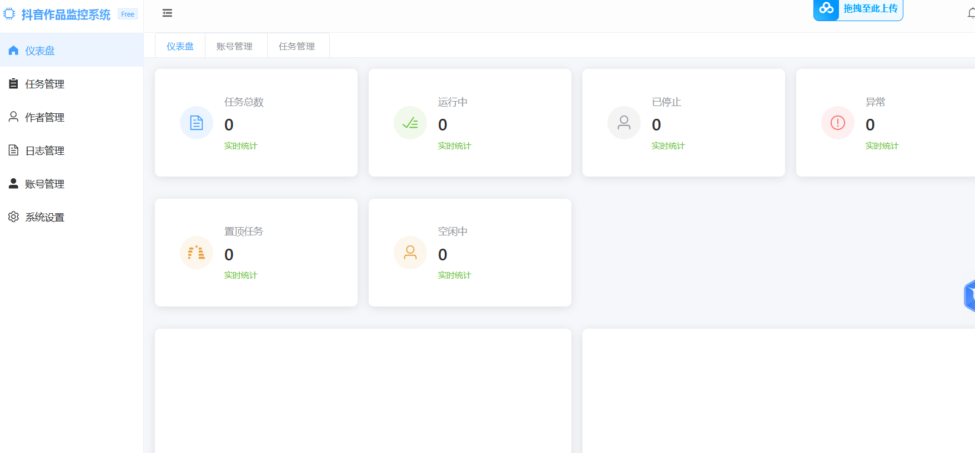This screenshot has height=453, width=975.
Task: Open 任务管理 in the sidebar
Action: [44, 84]
